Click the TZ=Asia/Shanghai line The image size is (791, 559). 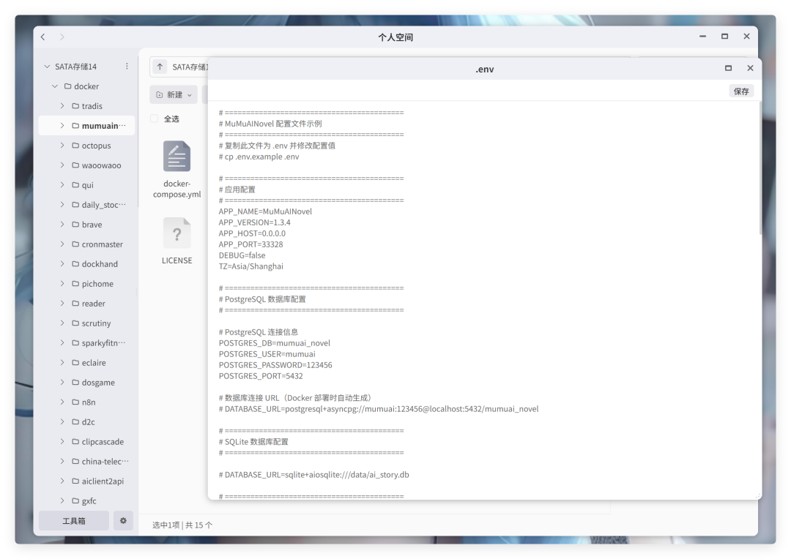click(x=250, y=266)
